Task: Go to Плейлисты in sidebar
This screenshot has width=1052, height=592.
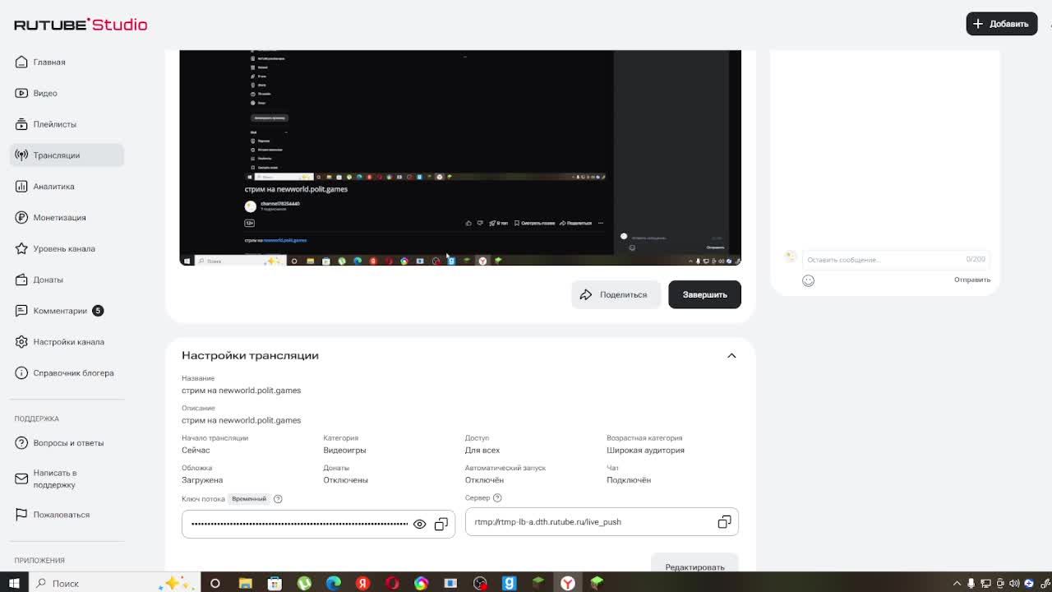Action: [54, 124]
